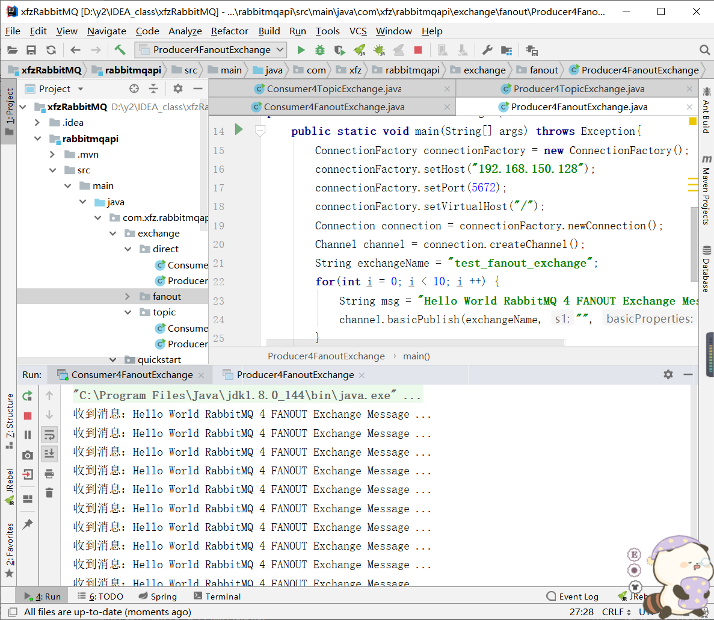Screen dimensions: 714x620
Task: Toggle soft-wrap in Run console
Action: pyautogui.click(x=50, y=435)
